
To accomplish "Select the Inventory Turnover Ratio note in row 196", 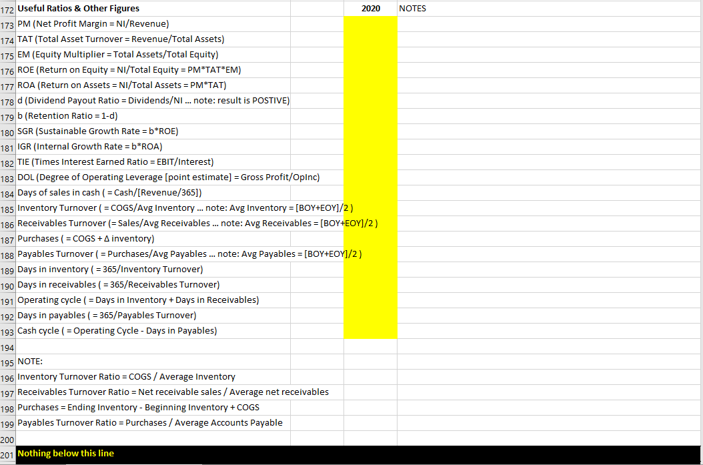I will 127,377.
